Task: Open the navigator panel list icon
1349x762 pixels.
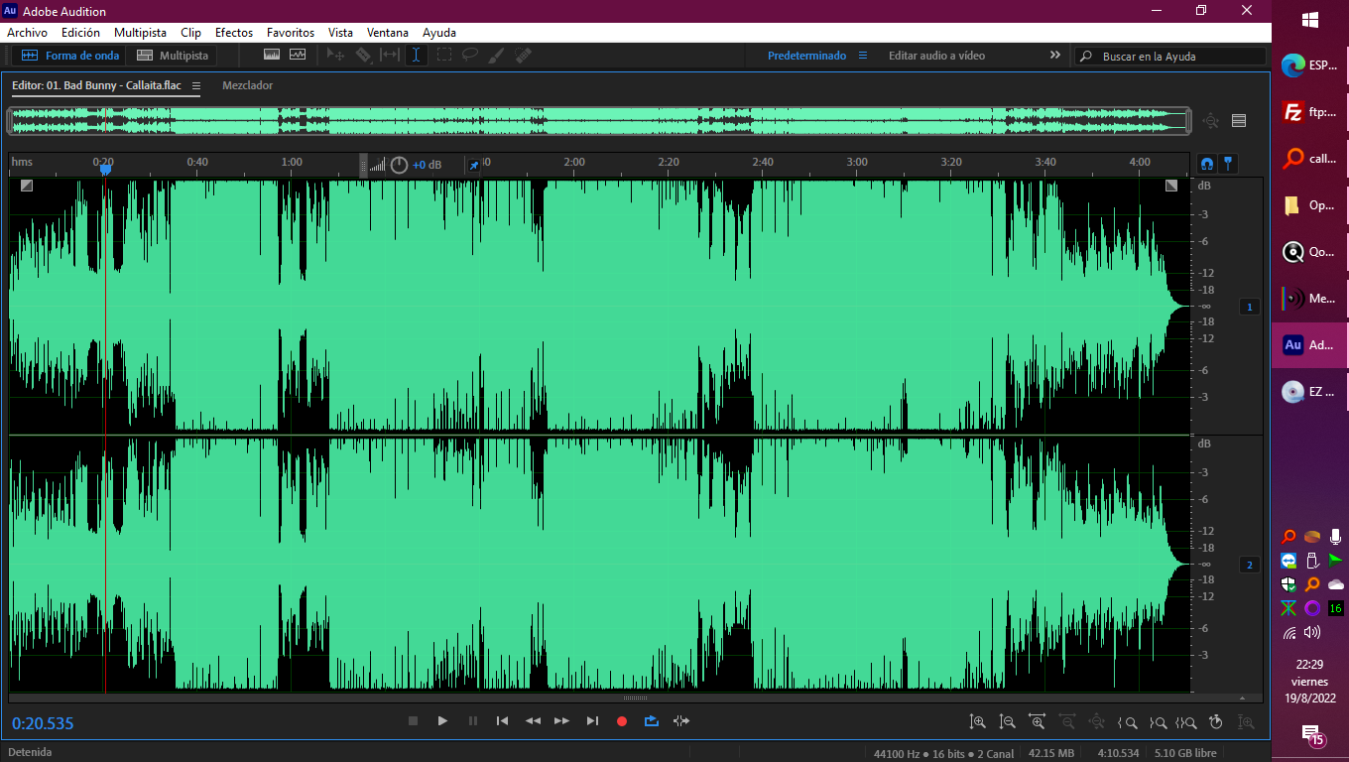Action: (x=1239, y=121)
